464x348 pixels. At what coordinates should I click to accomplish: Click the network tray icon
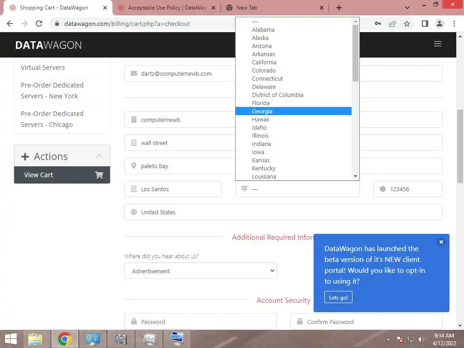tap(411, 339)
